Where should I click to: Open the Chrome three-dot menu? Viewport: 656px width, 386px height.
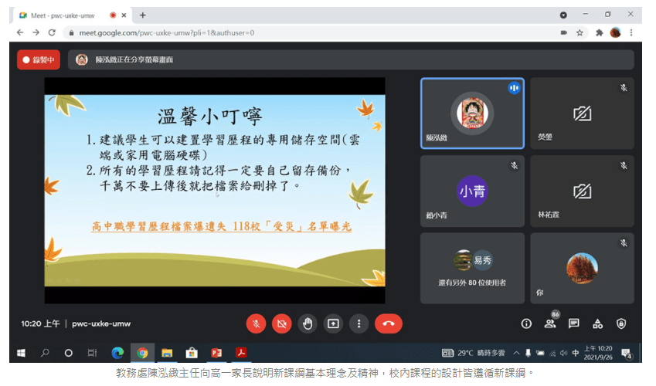[x=632, y=32]
